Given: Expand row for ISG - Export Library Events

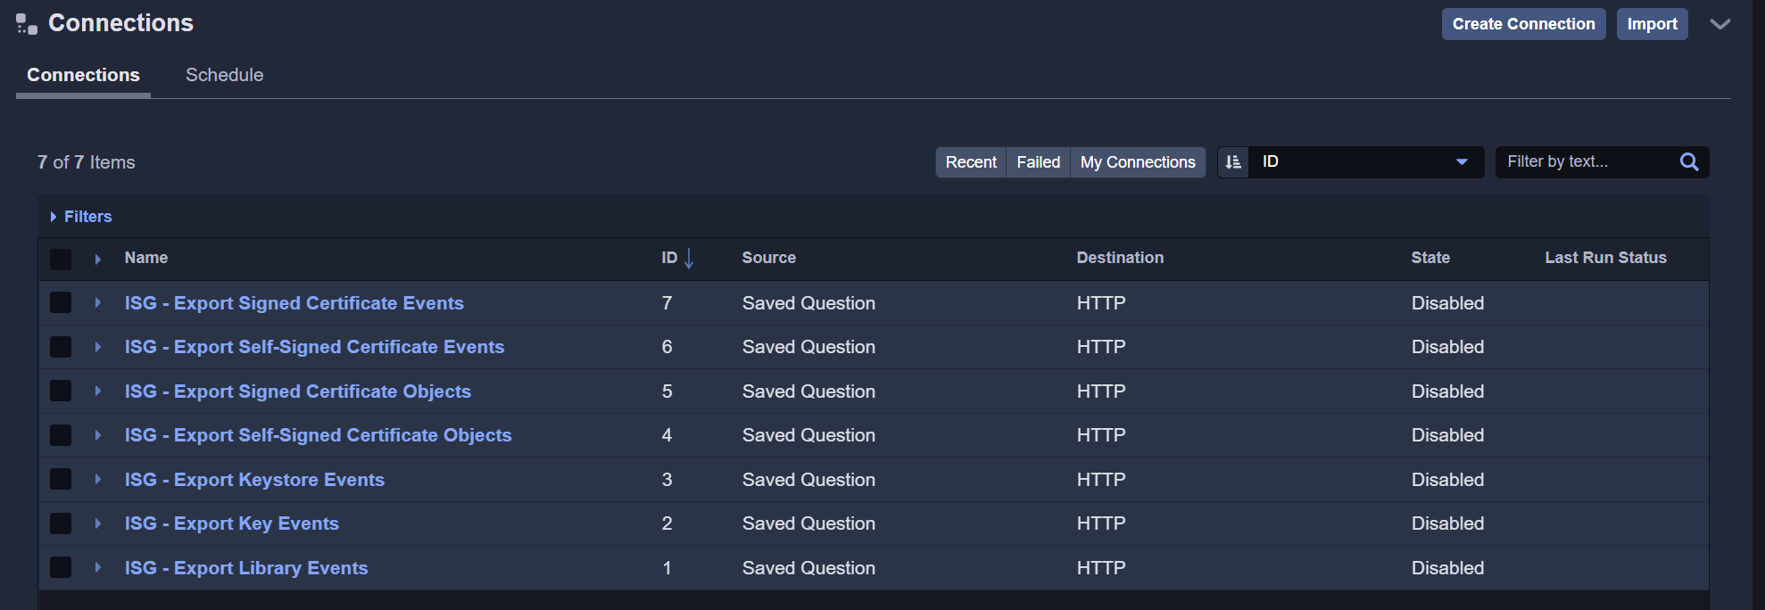Looking at the screenshot, I should (98, 568).
